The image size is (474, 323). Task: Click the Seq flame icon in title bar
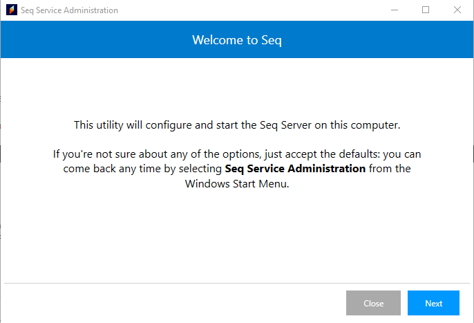tap(10, 10)
